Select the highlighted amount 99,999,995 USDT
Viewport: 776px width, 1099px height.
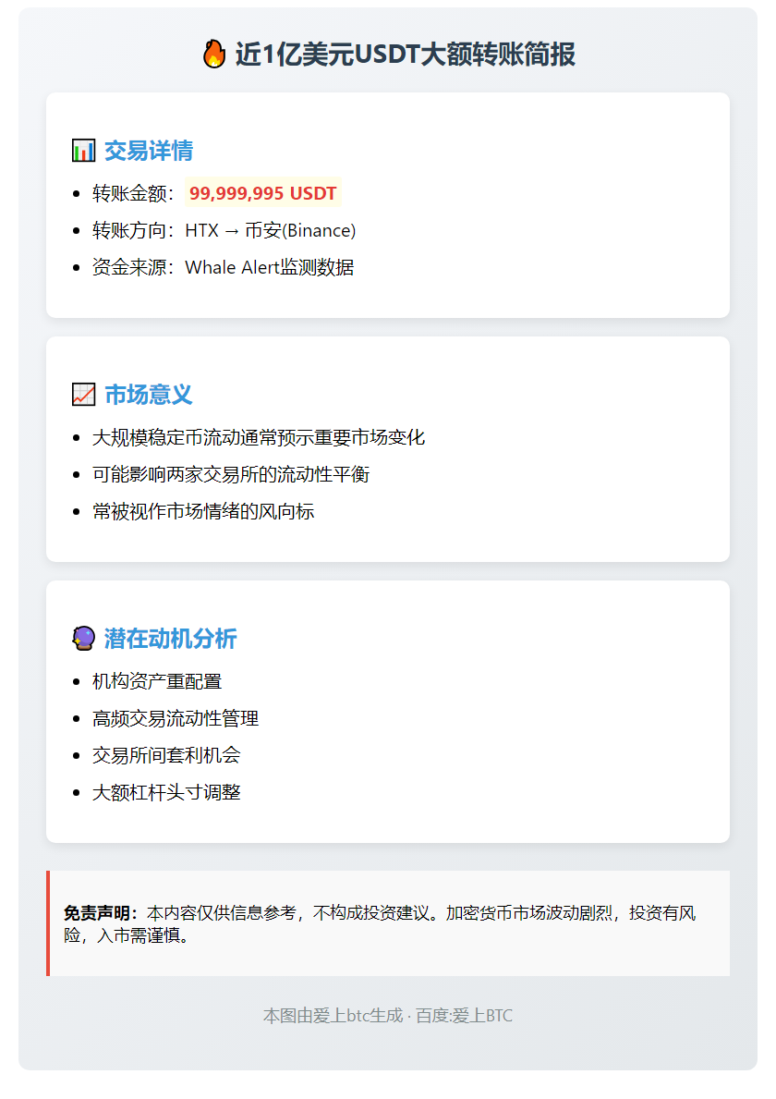(x=263, y=193)
